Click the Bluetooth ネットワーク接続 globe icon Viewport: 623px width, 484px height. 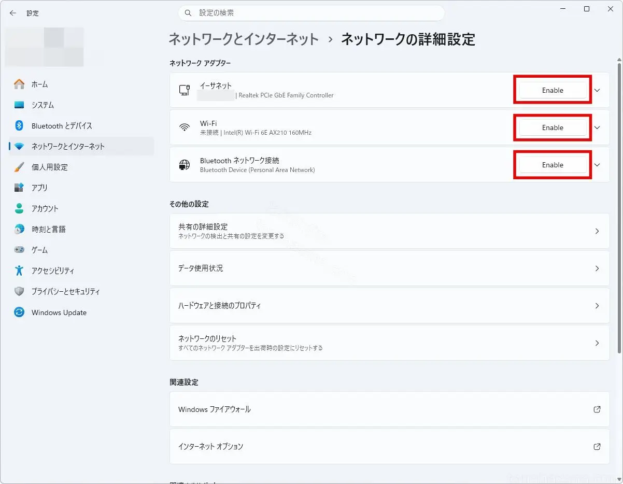[184, 165]
